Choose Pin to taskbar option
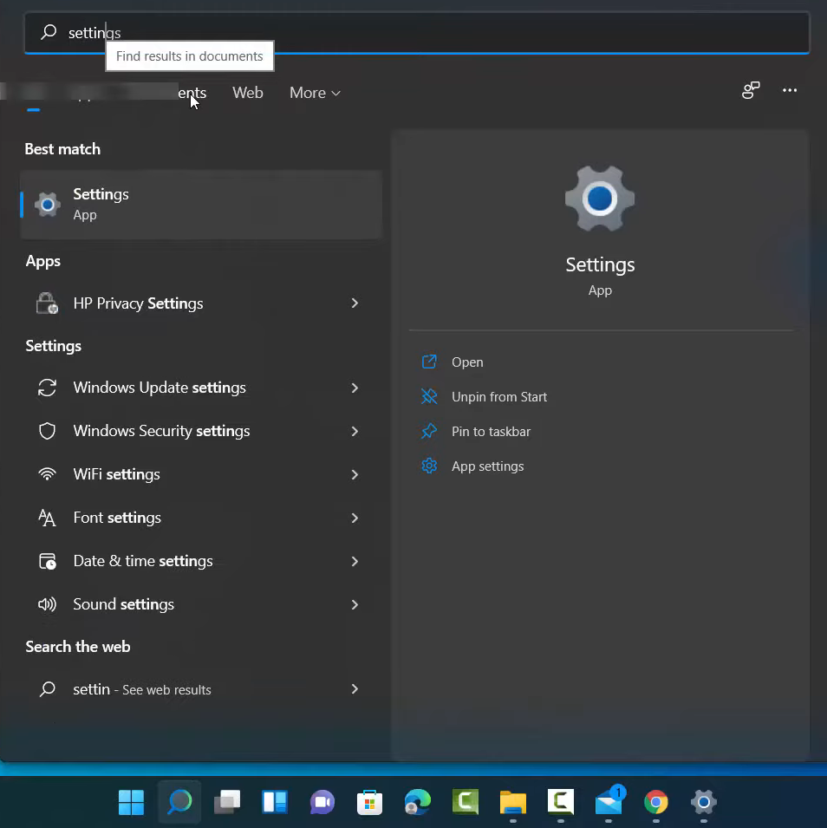Screen dimensions: 827x828 [x=490, y=432]
